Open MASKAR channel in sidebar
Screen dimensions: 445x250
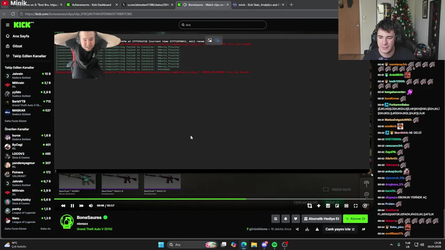coord(28,112)
